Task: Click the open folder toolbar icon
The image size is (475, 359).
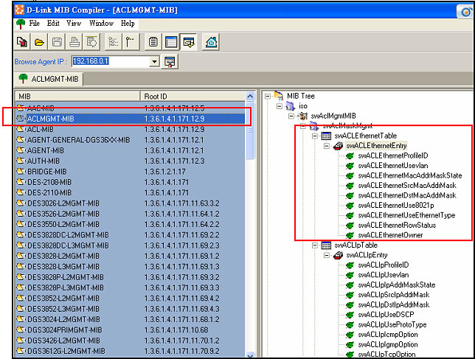Action: (x=39, y=42)
